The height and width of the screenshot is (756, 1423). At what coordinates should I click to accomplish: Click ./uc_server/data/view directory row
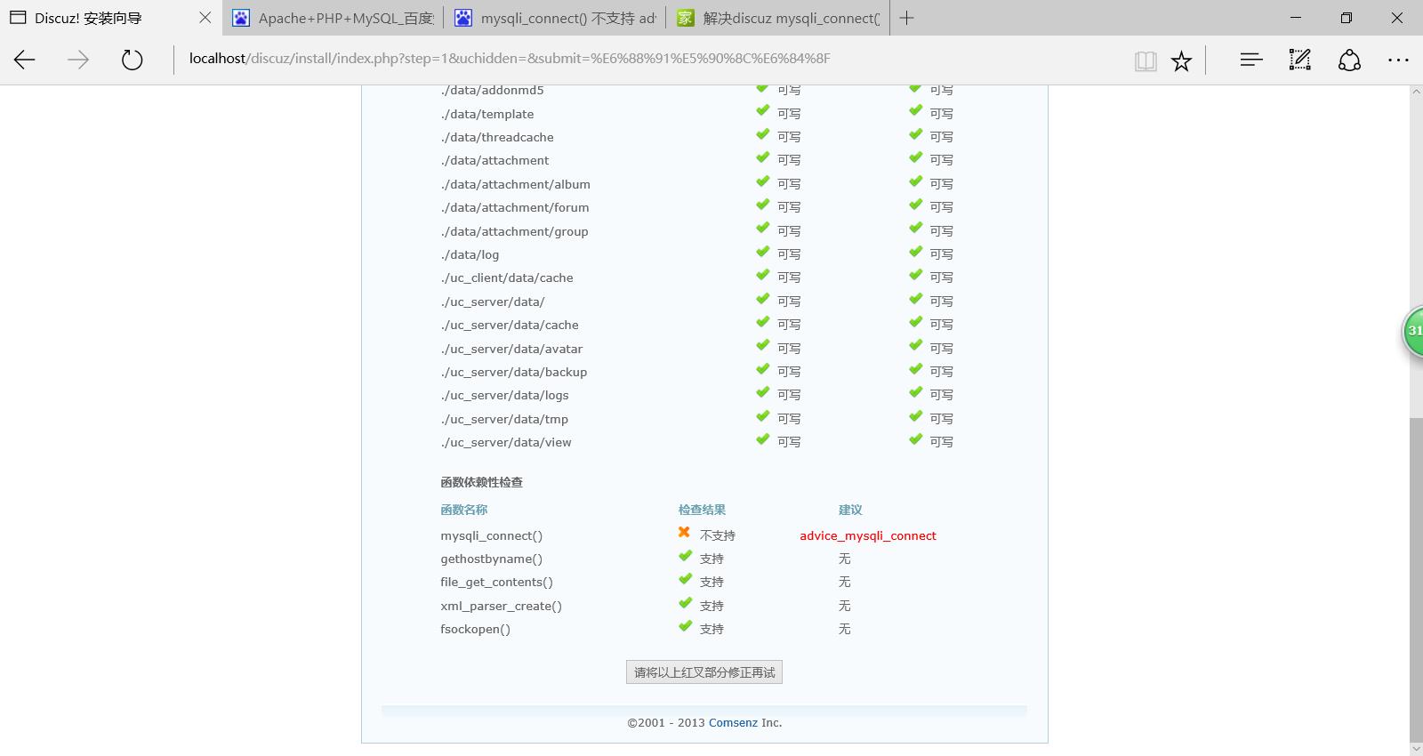click(x=506, y=442)
